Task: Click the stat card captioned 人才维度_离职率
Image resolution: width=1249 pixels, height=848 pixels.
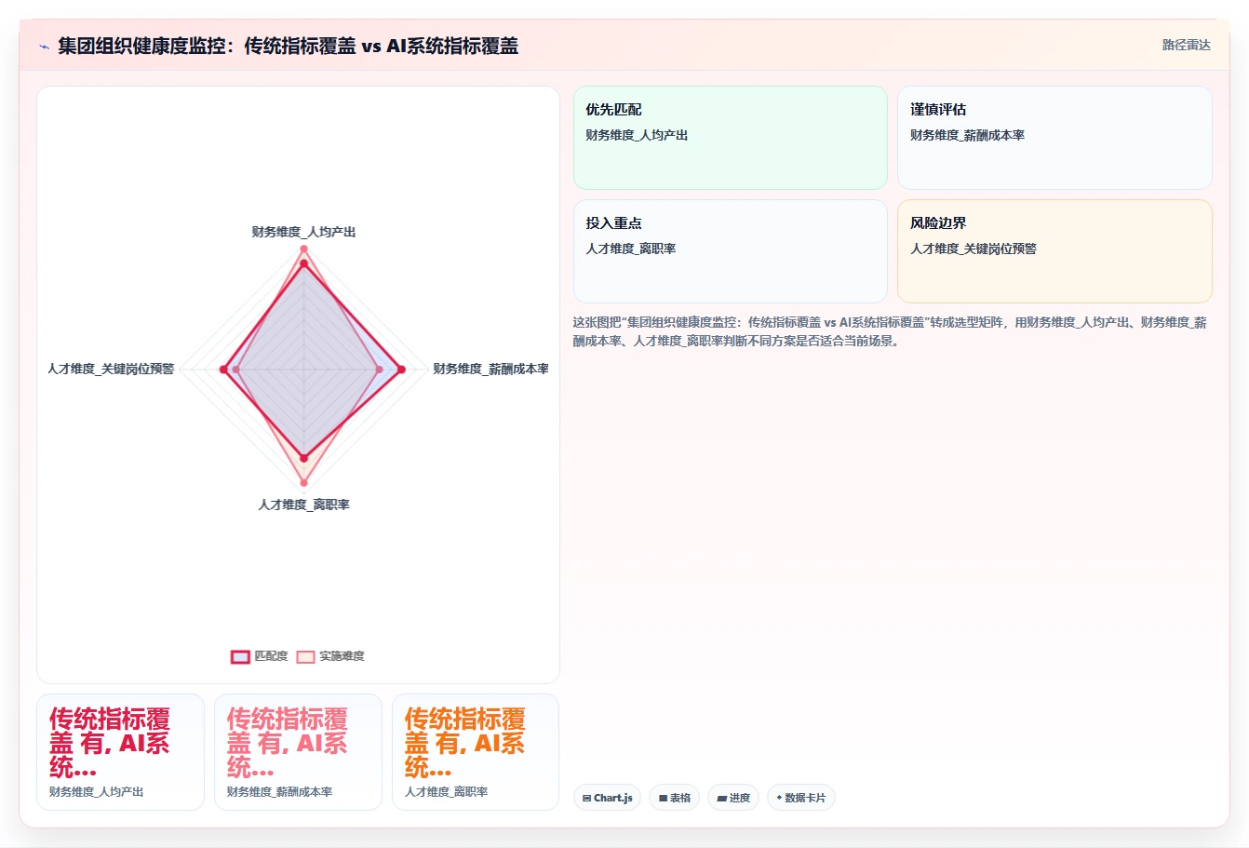Action: tap(476, 752)
